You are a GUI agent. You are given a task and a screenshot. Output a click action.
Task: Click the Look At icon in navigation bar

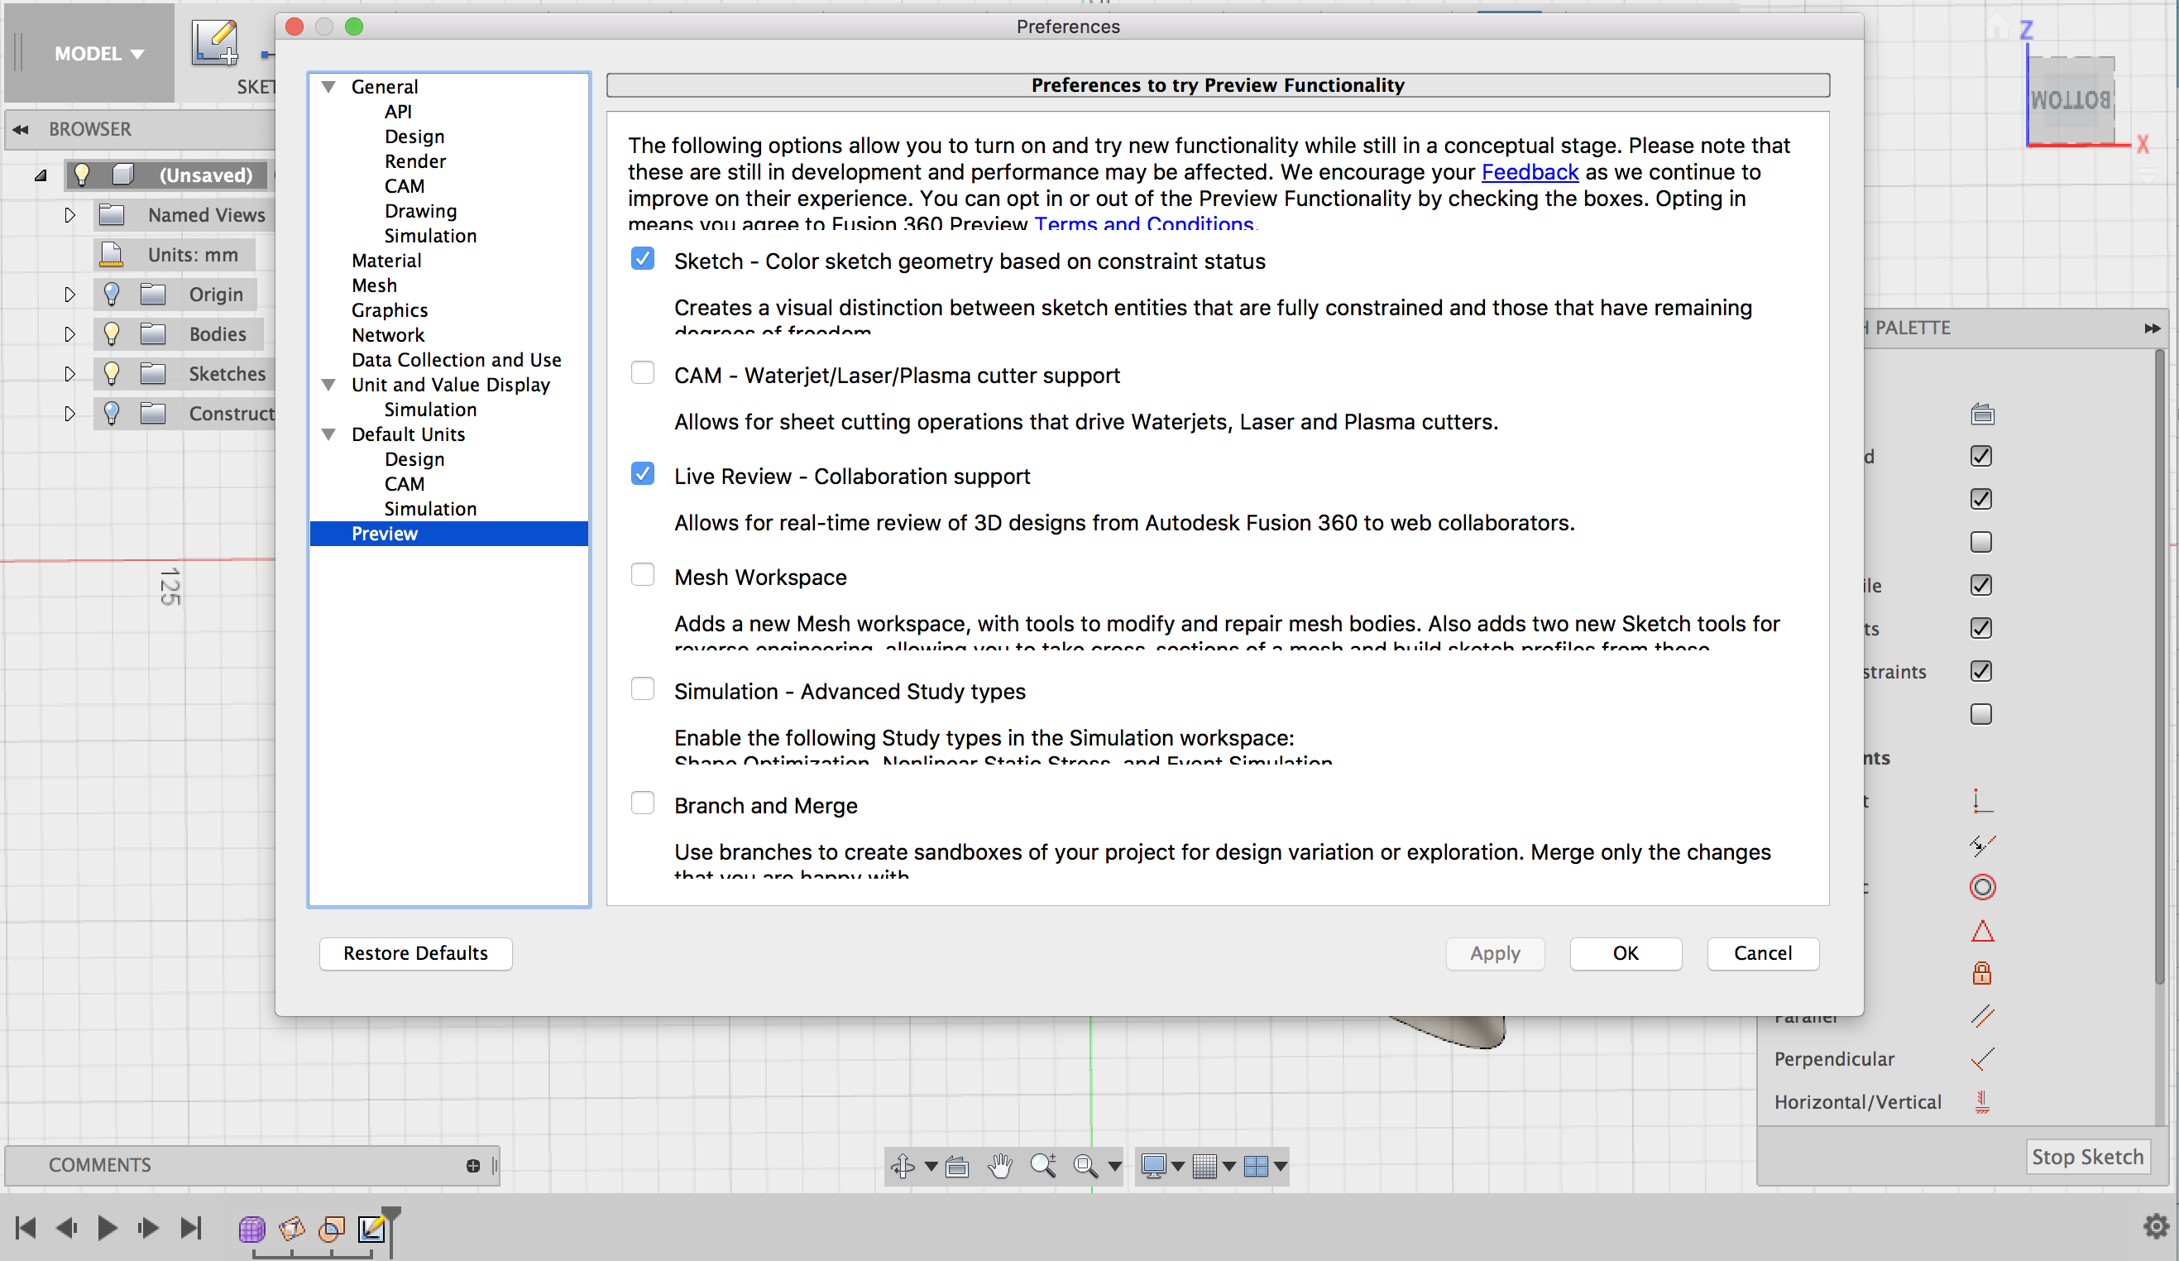tap(957, 1167)
